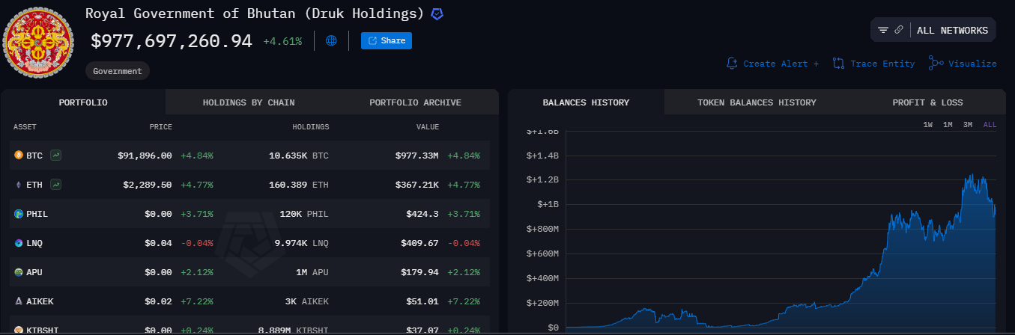Image resolution: width=1015 pixels, height=335 pixels.
Task: Open TOKEN BALANCES HISTORY tab
Action: point(757,102)
